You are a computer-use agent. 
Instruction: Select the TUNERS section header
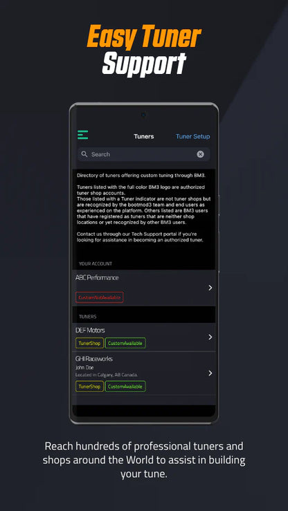coord(87,317)
